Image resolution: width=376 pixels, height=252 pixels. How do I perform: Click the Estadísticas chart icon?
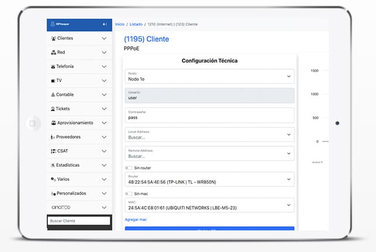pos(53,165)
